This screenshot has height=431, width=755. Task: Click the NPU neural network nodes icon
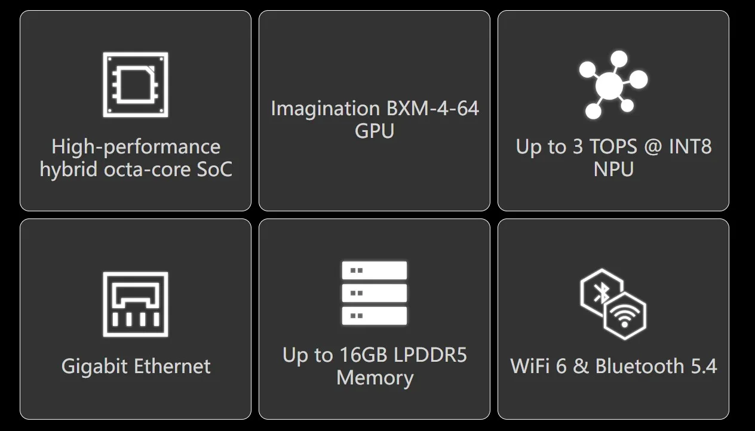tap(613, 84)
